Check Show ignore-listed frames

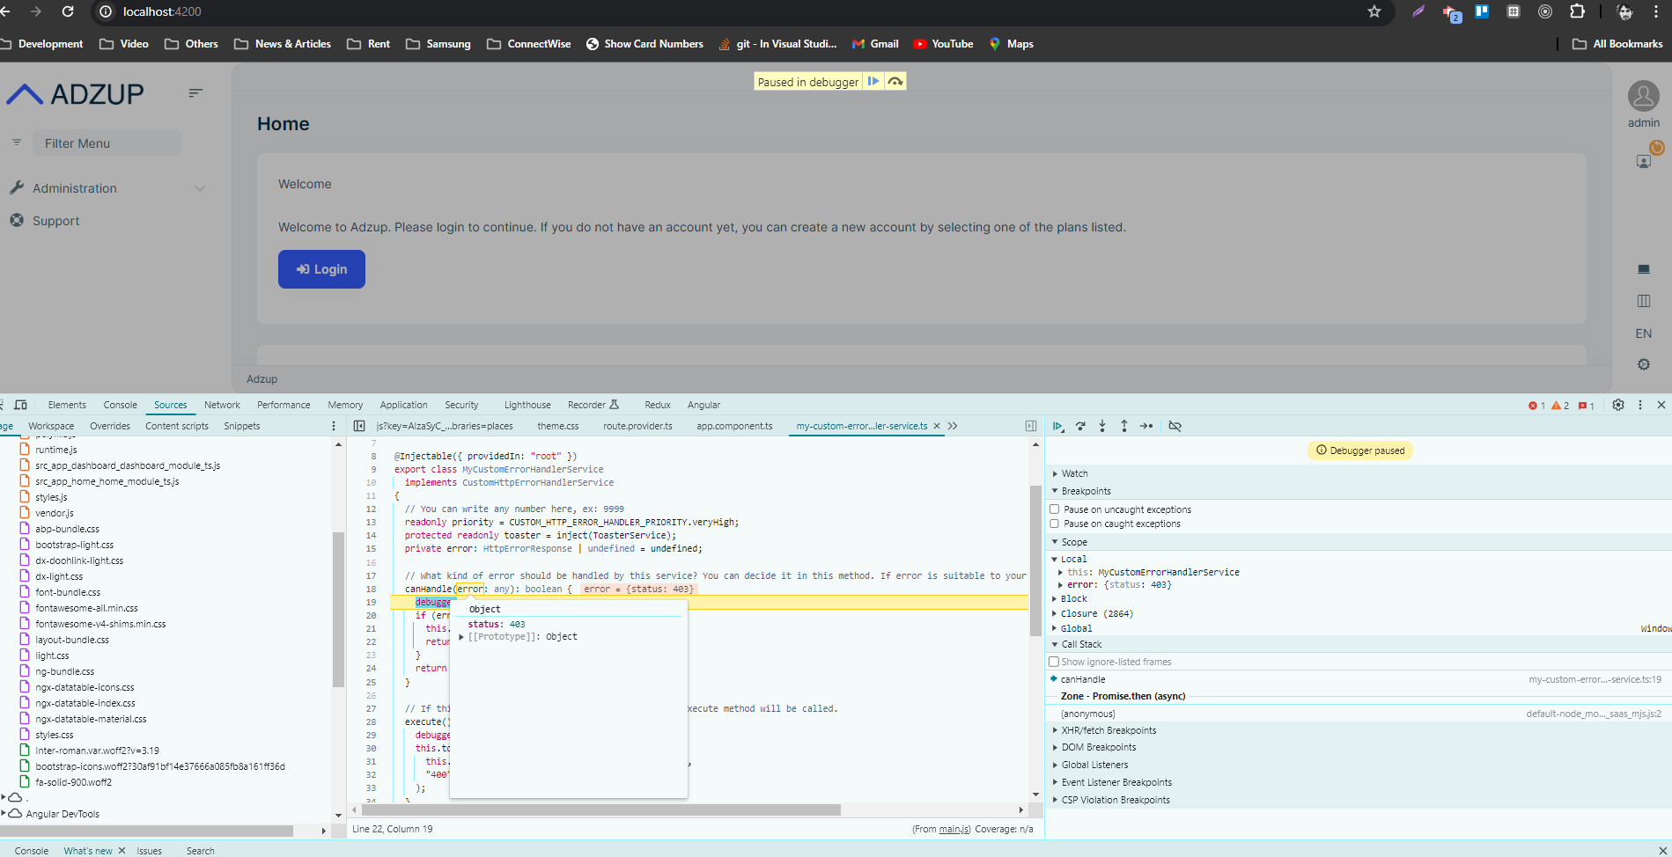click(x=1054, y=662)
